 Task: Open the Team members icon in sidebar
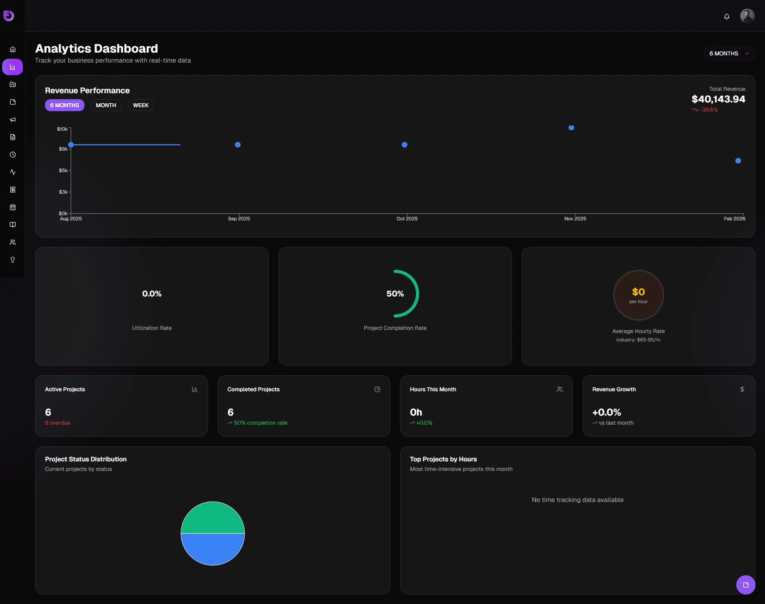(12, 242)
